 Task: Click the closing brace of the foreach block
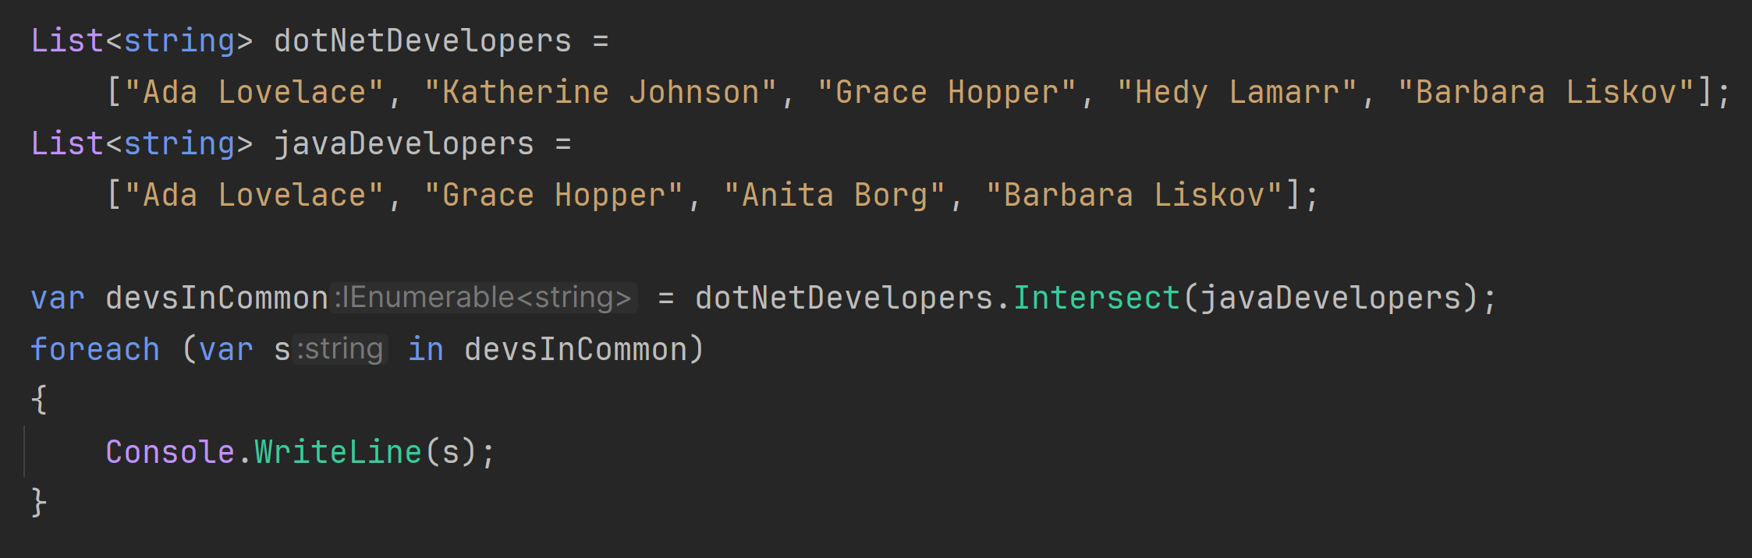click(x=39, y=503)
